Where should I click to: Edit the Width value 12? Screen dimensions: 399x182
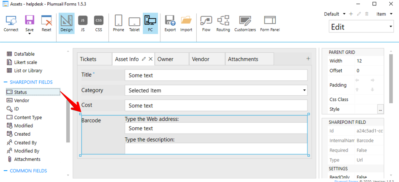pos(369,61)
